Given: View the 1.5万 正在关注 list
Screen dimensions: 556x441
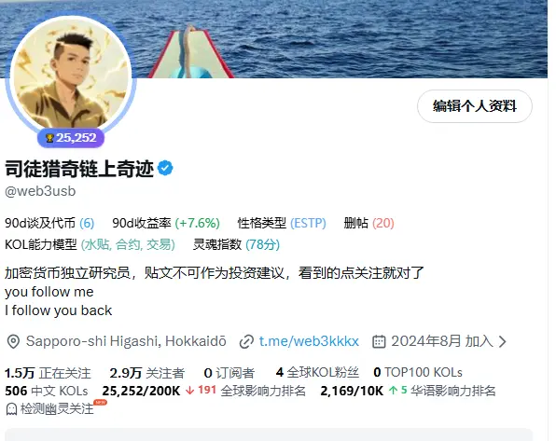Looking at the screenshot, I should 48,373.
